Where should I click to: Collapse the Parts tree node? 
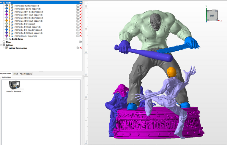pos(1,3)
